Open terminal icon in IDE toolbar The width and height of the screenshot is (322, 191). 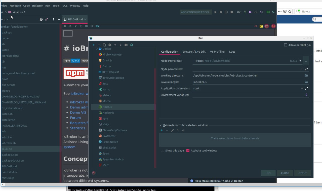pos(268,12)
